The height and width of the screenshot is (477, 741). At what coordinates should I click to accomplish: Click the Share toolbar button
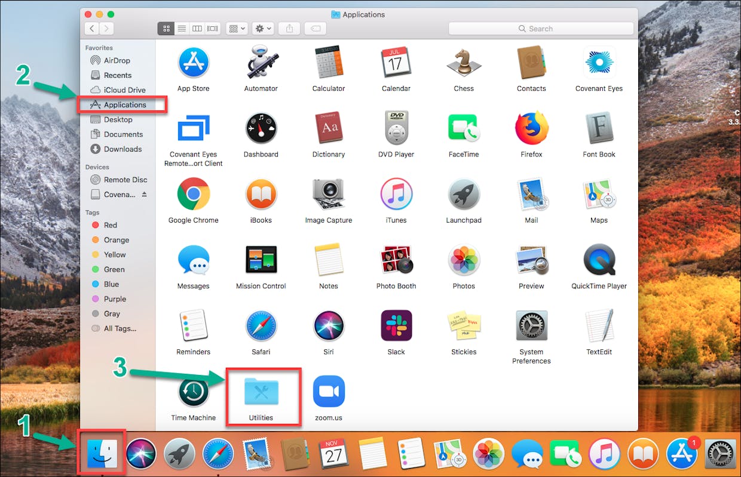(x=289, y=28)
